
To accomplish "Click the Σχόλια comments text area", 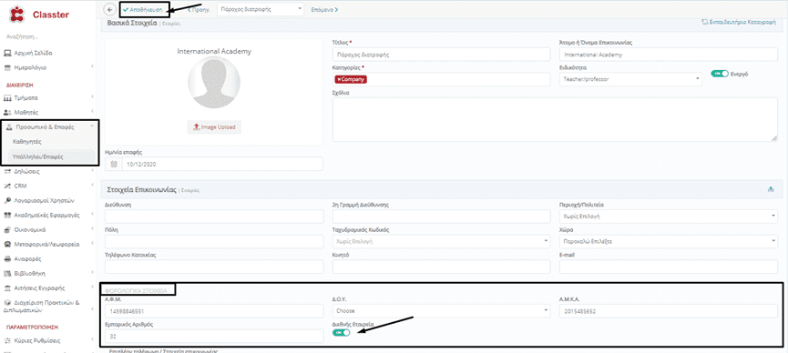I will [555, 119].
